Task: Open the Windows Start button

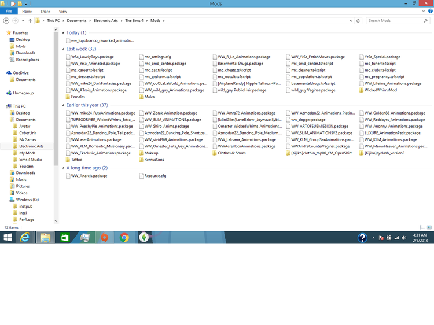Action: (x=8, y=238)
